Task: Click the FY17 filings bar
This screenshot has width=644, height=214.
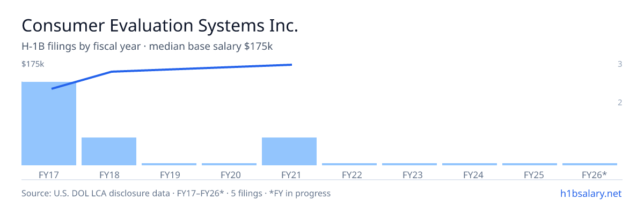Action: [x=49, y=124]
